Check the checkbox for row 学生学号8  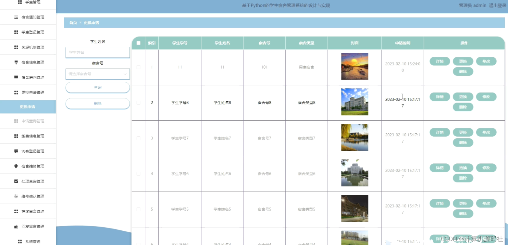point(139,103)
